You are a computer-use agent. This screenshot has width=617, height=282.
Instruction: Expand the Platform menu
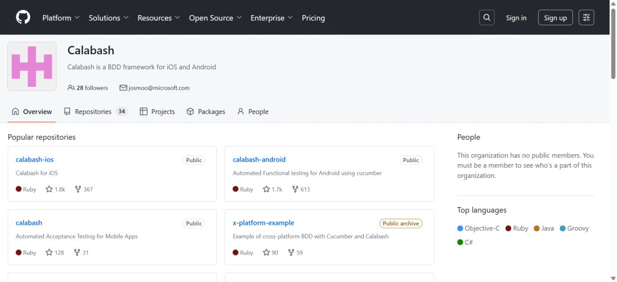[61, 17]
